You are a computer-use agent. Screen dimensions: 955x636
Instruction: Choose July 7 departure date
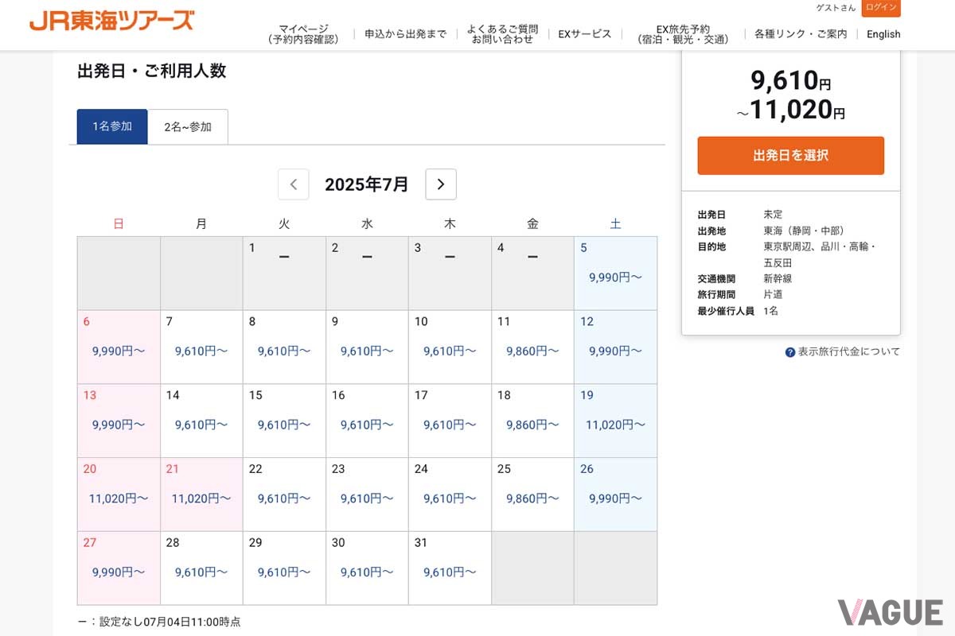[x=201, y=347]
